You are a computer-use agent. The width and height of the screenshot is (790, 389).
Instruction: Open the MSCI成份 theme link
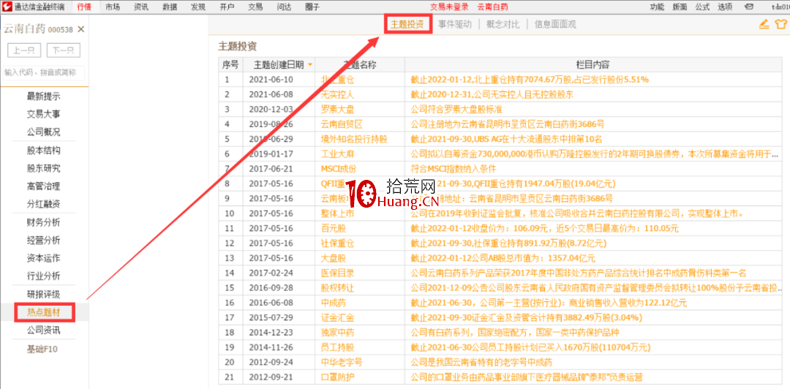(337, 168)
